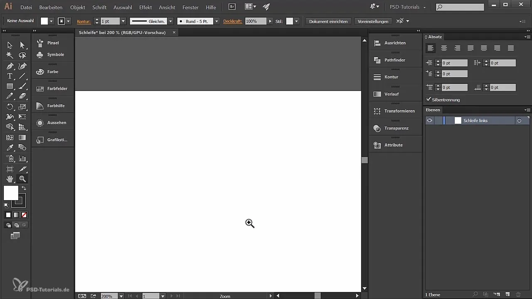This screenshot has width=532, height=299.
Task: Uncheck the Silbentrennung checkbox
Action: point(429,100)
